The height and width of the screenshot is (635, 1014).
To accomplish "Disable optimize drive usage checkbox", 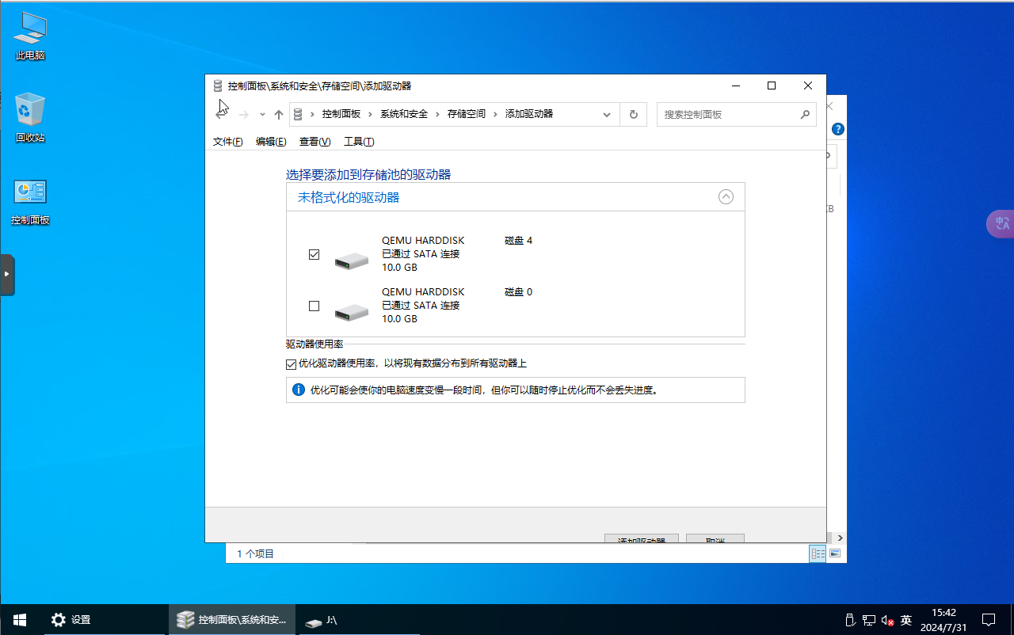I will coord(291,364).
